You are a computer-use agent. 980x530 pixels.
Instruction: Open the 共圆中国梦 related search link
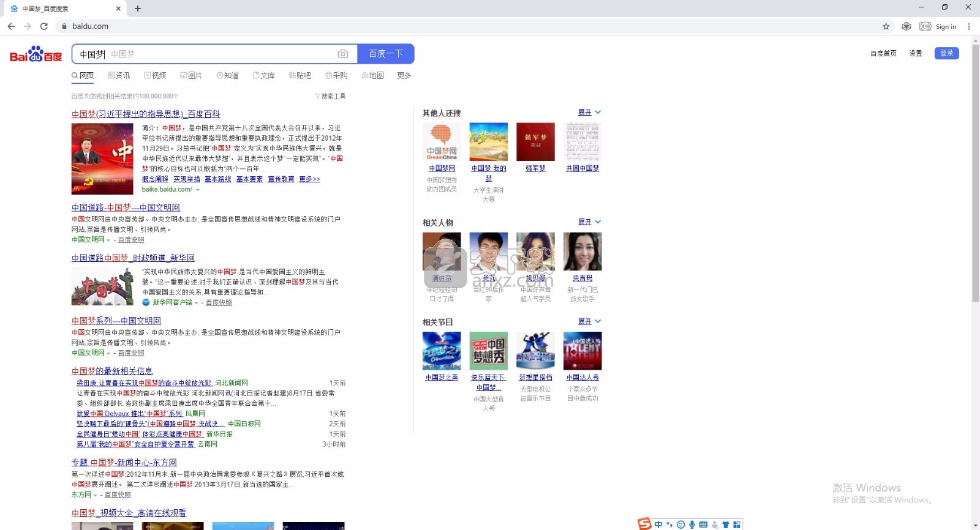tap(582, 168)
